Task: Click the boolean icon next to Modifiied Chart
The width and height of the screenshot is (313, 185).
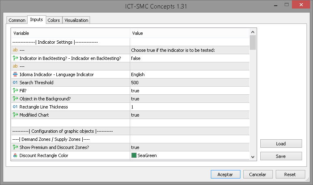Action: pyautogui.click(x=15, y=115)
